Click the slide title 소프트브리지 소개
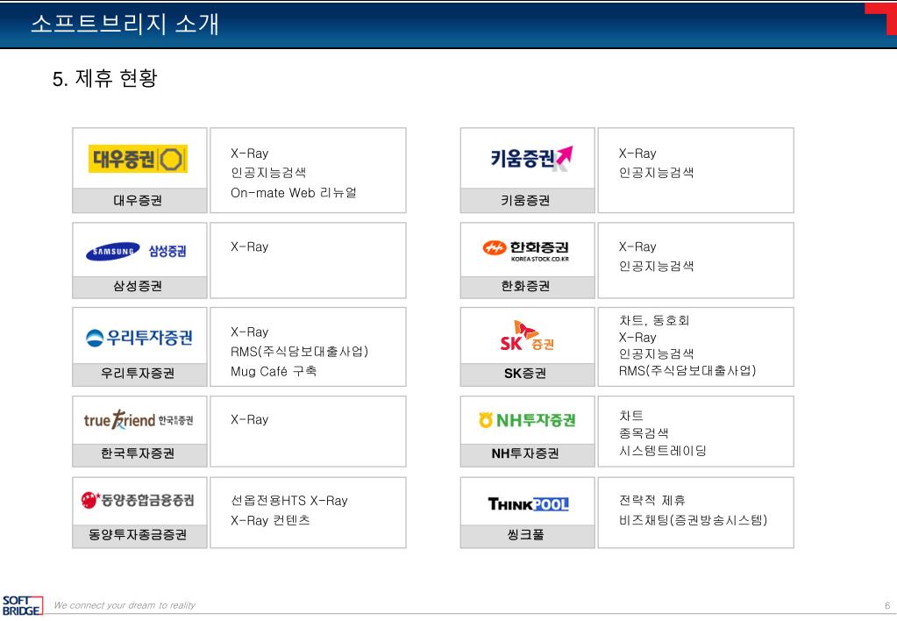Viewport: 897px width, 621px height. [x=125, y=24]
